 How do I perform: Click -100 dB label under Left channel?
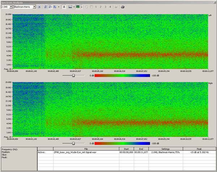155,76
